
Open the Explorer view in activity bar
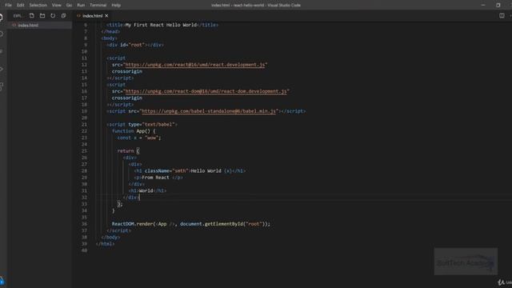click(2, 17)
